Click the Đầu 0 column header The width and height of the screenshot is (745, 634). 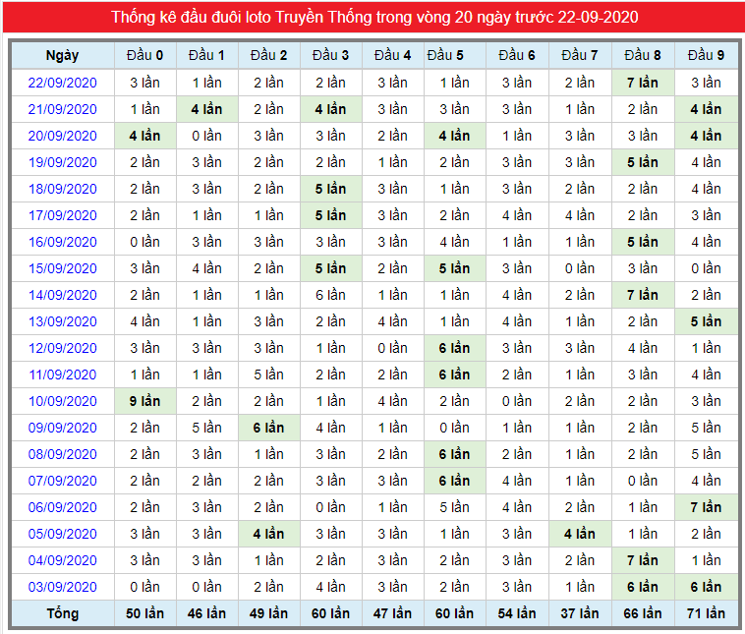pyautogui.click(x=144, y=56)
